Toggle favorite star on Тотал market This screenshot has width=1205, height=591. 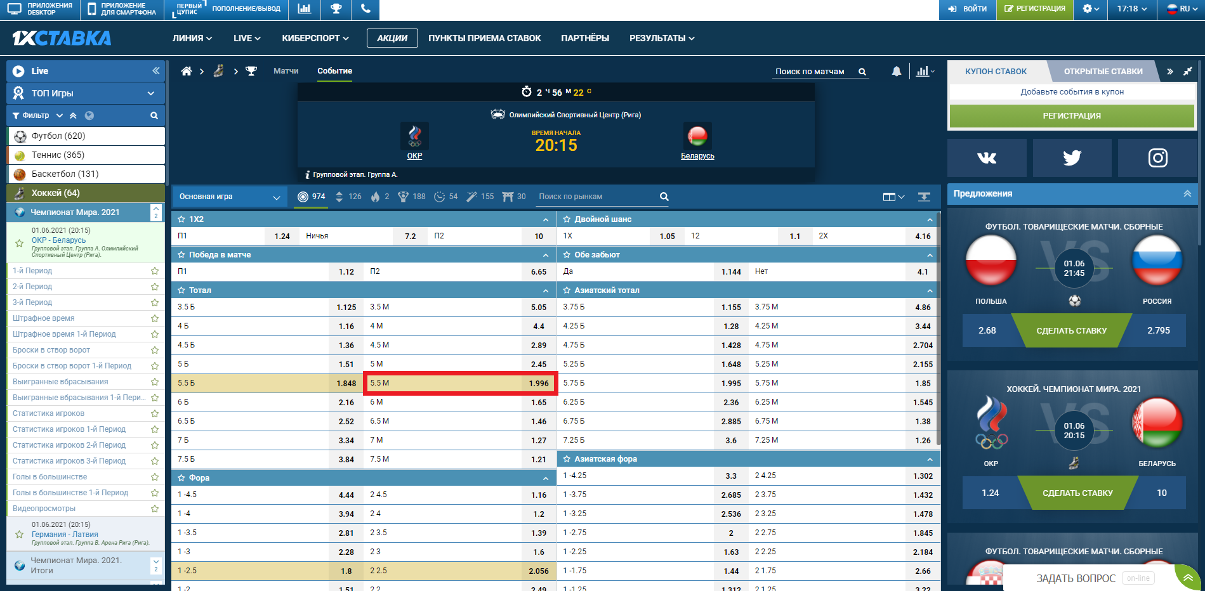pos(181,290)
